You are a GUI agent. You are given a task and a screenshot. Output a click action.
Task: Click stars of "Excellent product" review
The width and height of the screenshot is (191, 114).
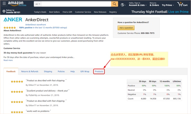17,92
